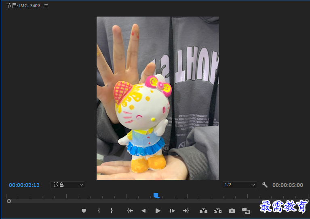The height and width of the screenshot is (219, 310).
Task: Click the current timecode 00:00:02:12
Action: click(x=24, y=185)
